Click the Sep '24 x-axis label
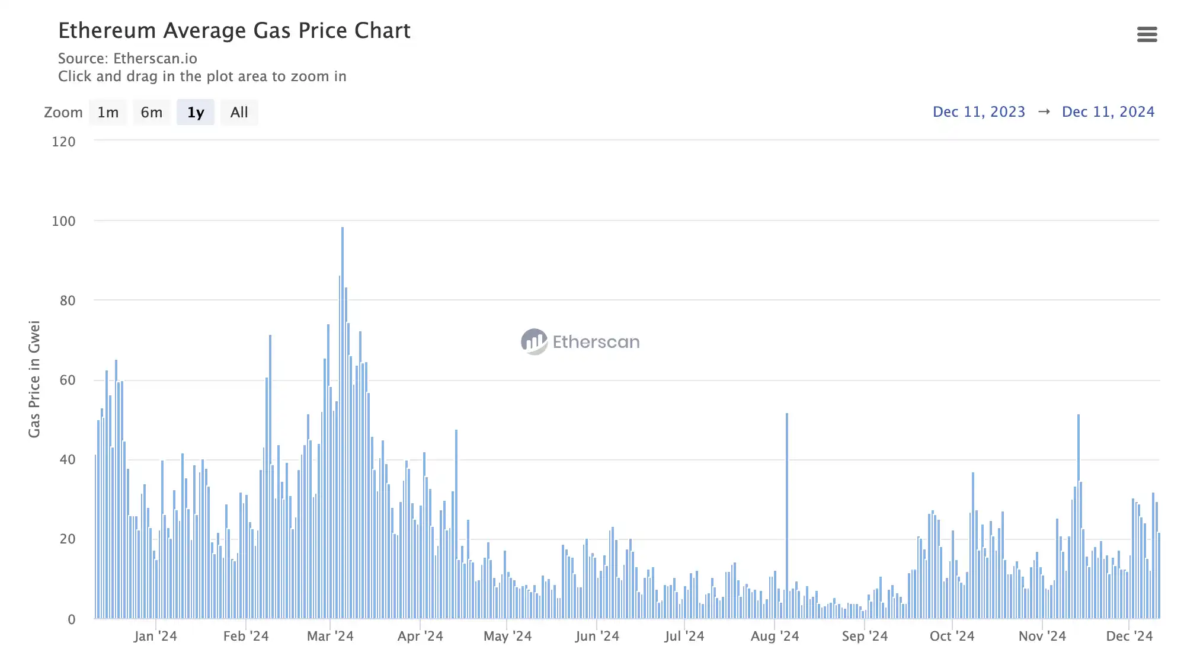 point(865,637)
